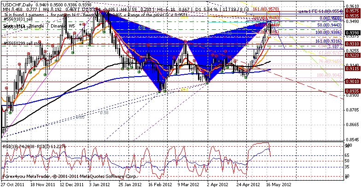Click the 9 Mar 2012 date label
The width and height of the screenshot is (361, 188).
click(x=188, y=184)
